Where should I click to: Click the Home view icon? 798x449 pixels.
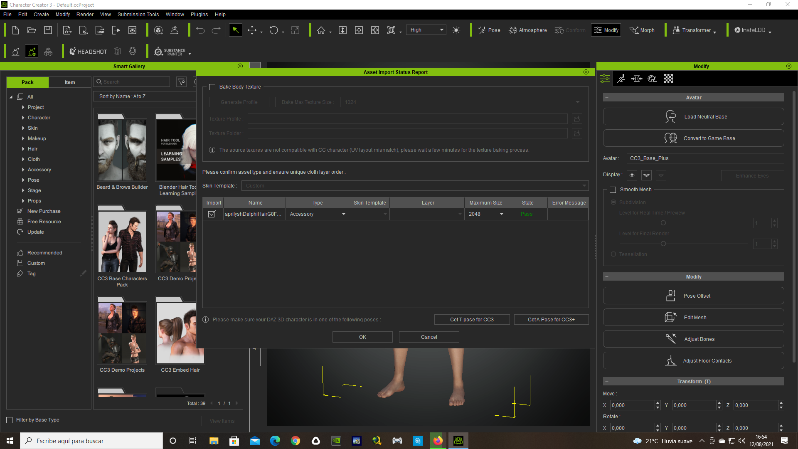click(x=321, y=30)
